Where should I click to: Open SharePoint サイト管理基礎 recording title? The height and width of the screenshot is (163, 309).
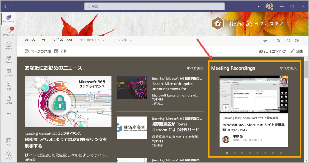pyautogui.click(x=253, y=127)
